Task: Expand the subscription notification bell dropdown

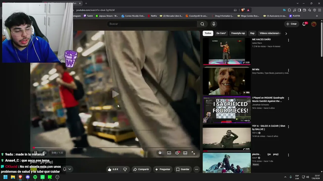Action: pos(67,169)
